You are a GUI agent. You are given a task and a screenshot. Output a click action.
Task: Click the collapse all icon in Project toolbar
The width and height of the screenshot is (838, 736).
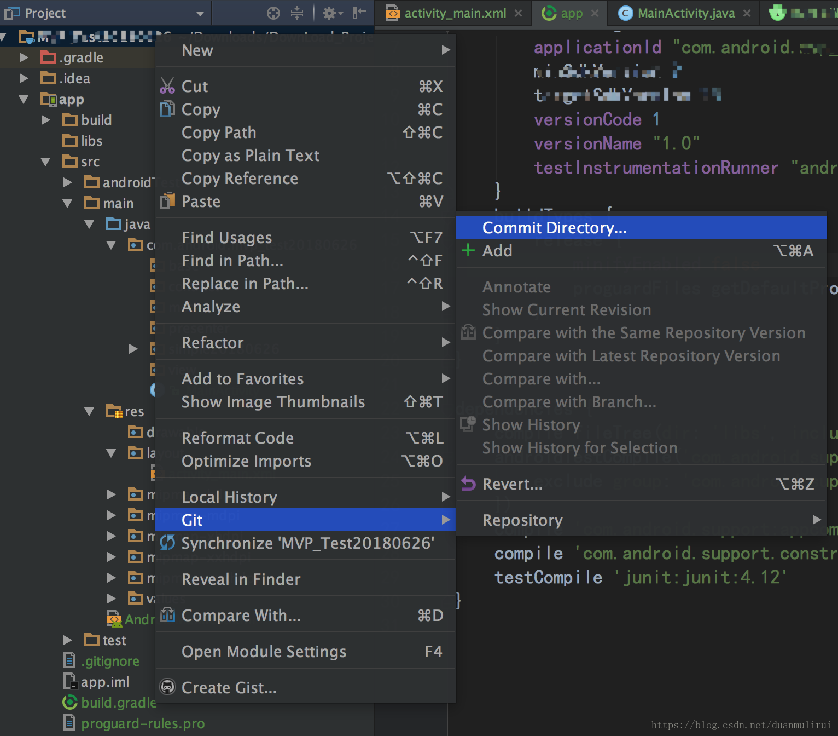pyautogui.click(x=297, y=13)
